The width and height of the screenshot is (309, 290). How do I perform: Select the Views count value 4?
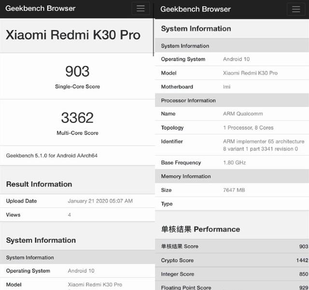click(70, 215)
